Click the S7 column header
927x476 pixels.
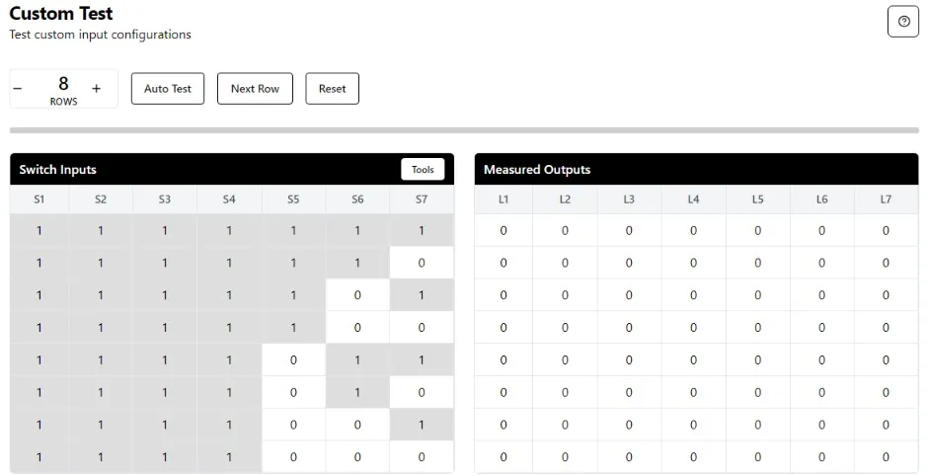click(x=422, y=199)
